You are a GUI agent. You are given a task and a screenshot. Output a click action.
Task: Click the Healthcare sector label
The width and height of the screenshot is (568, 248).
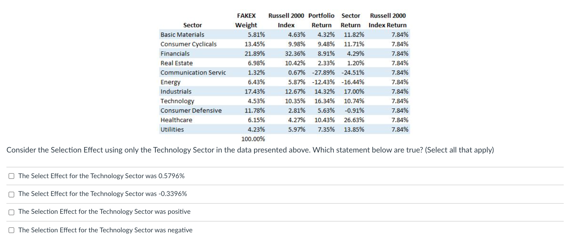(x=176, y=120)
